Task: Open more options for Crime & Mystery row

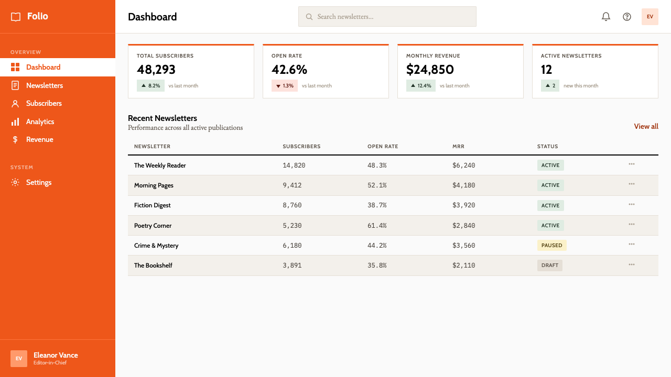Action: pos(632,245)
